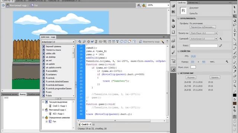Open the Transform panel icon in dock
This screenshot has height=133, width=238.
173,32
